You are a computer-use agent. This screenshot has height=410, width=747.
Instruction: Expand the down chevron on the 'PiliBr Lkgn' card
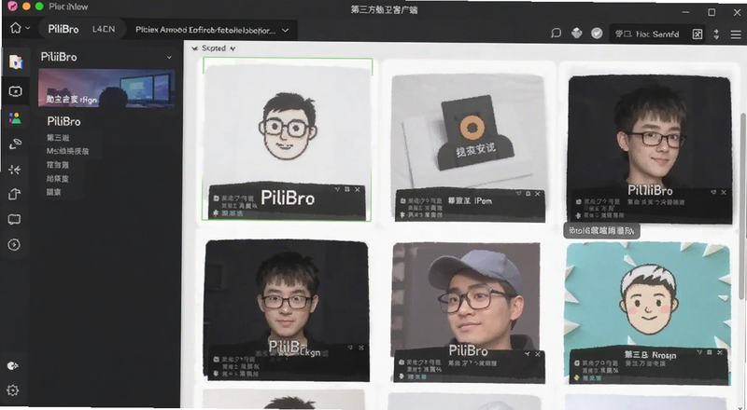pos(350,348)
